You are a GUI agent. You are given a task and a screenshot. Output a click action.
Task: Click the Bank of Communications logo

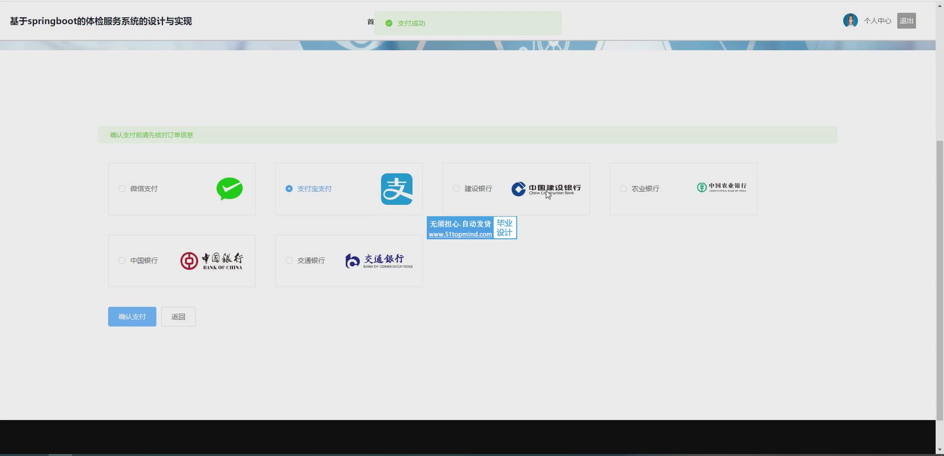379,261
